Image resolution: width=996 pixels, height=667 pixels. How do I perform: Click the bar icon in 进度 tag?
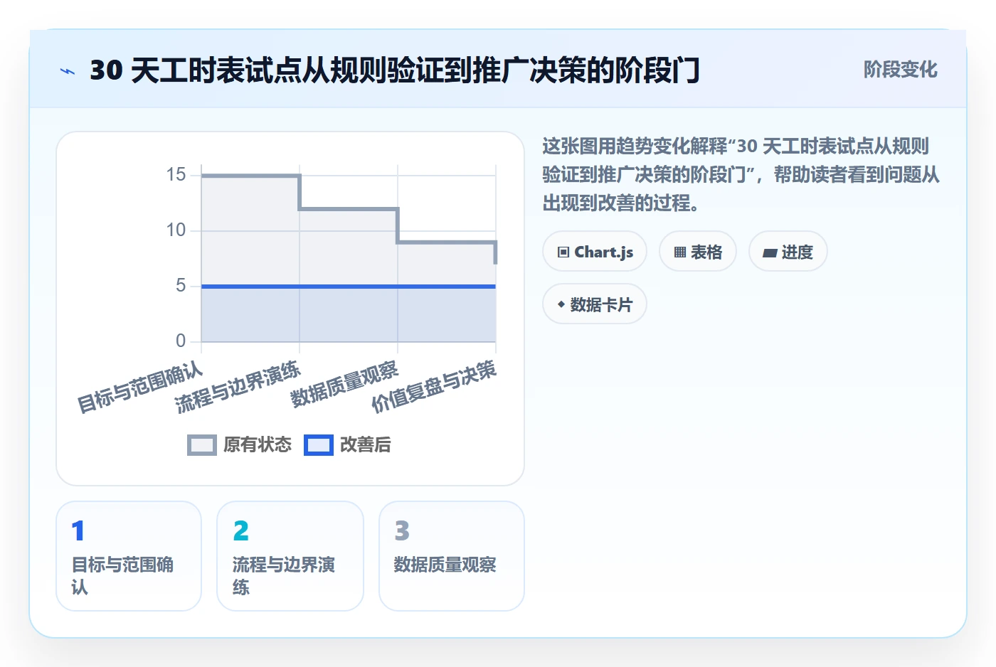[770, 252]
